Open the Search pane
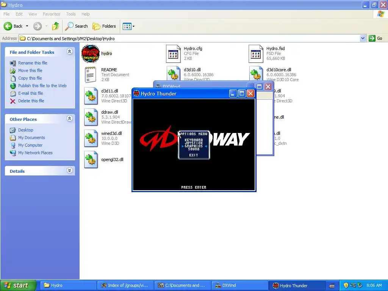The height and width of the screenshot is (291, 388). point(76,26)
